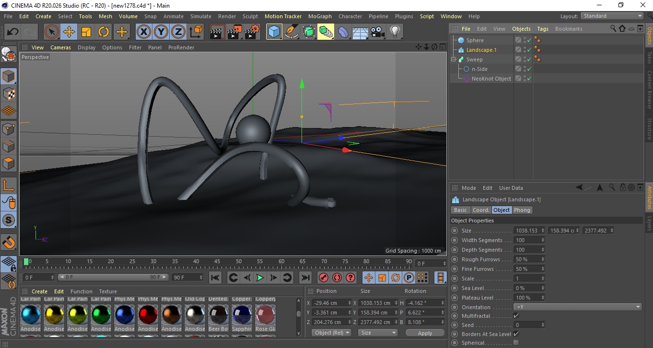Open Edit Render Settings icon
Screen dimensions: 653x348
(x=252, y=32)
